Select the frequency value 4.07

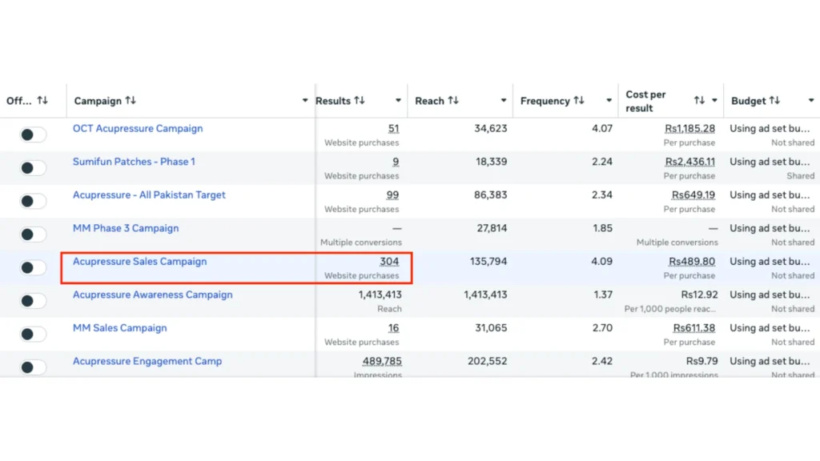602,129
